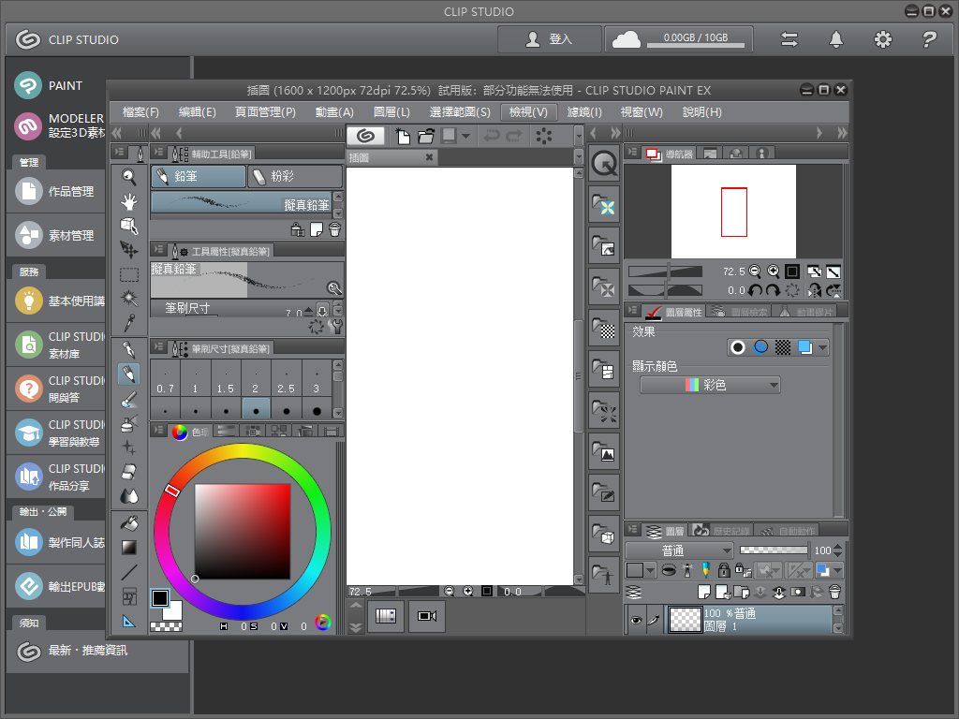This screenshot has width=959, height=719.
Task: Open the 檔案(F) menu
Action: coord(140,112)
